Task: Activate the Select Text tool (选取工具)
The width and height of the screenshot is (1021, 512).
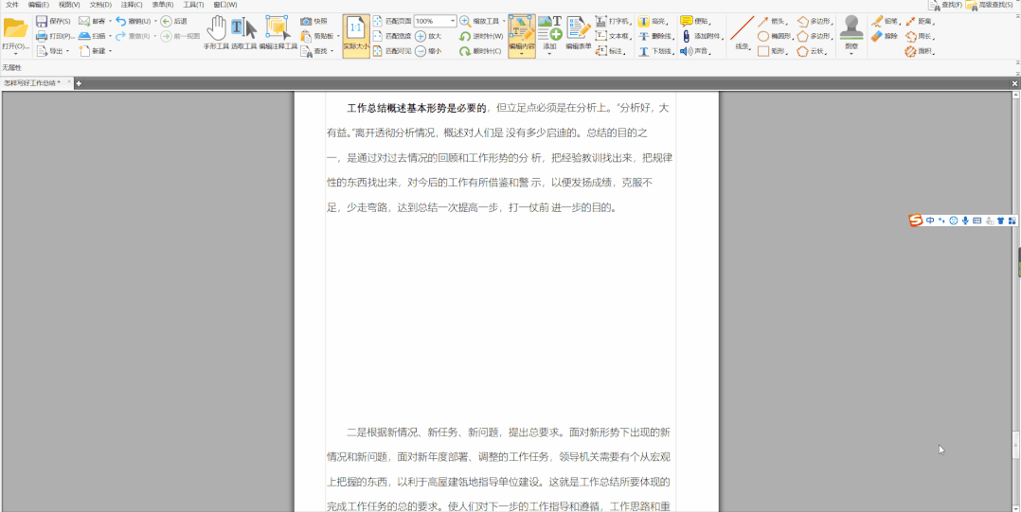Action: click(x=244, y=31)
